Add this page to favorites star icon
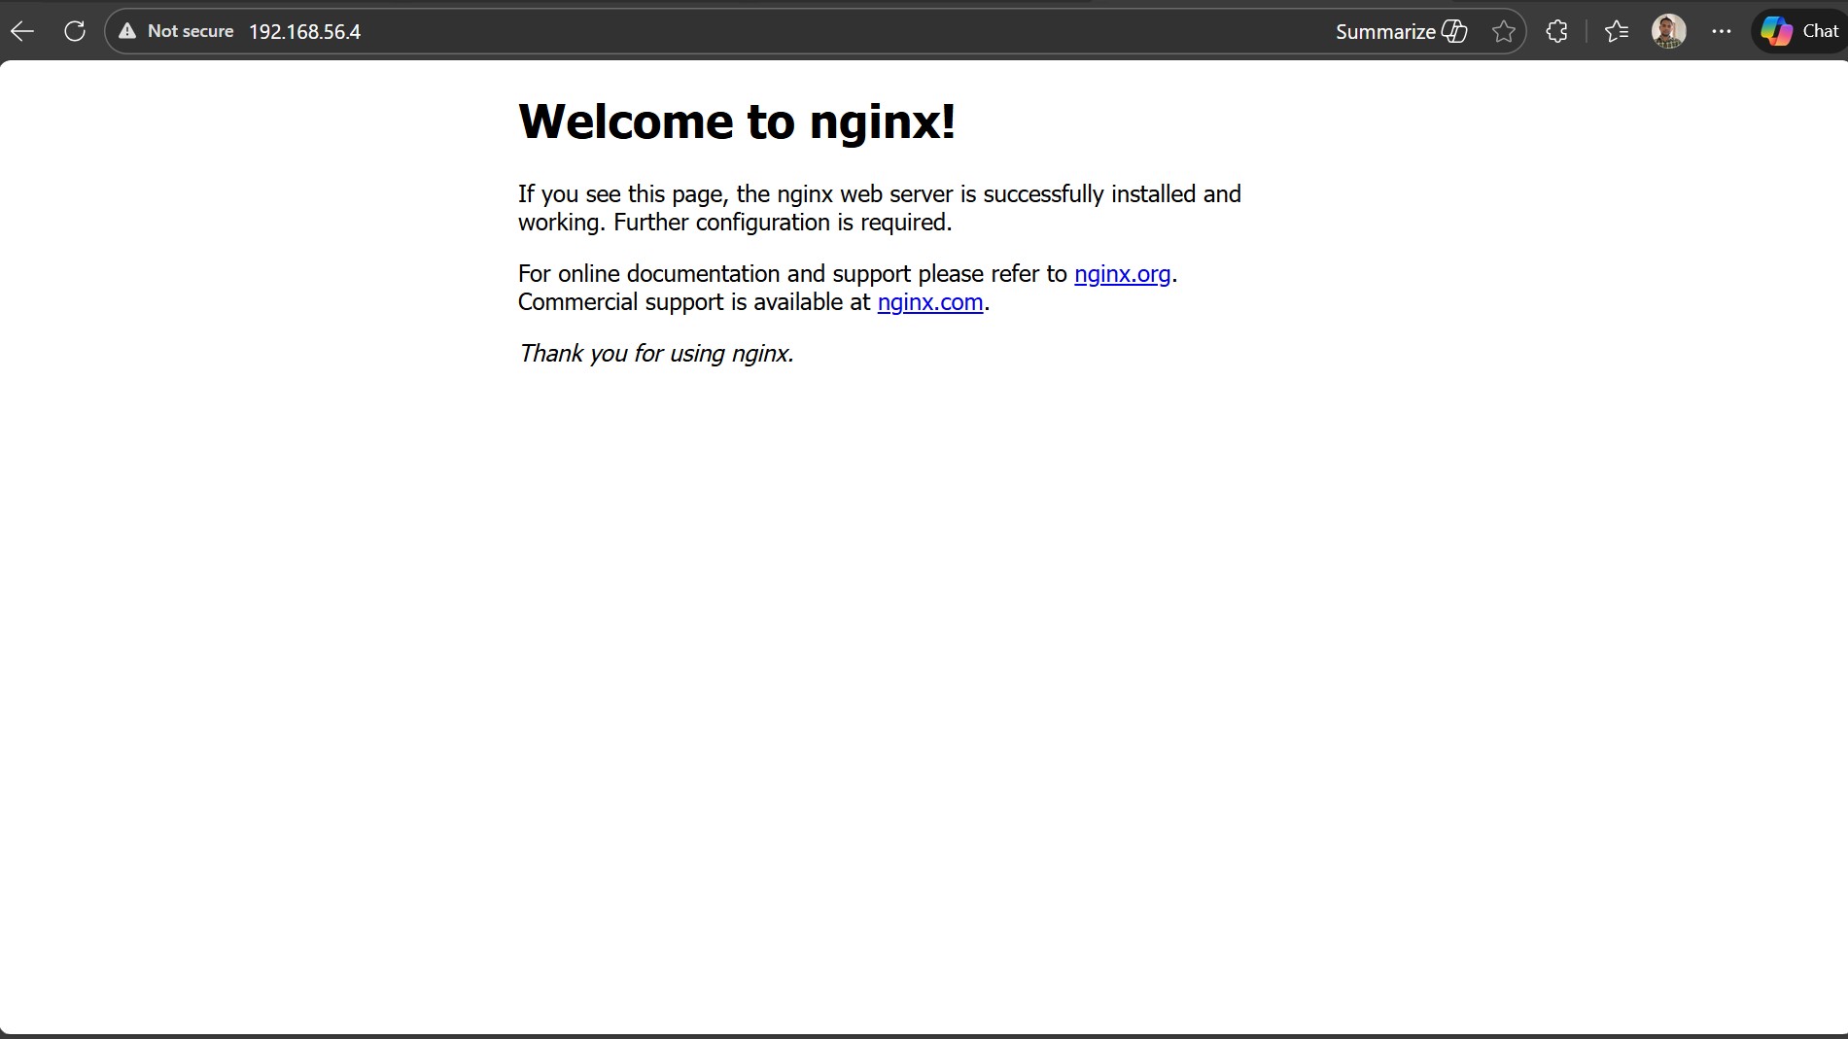The image size is (1848, 1039). (1504, 31)
